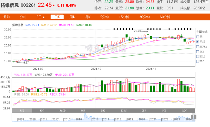Switch to the 周K tab
This screenshot has width=210, height=127.
(x=72, y=17)
